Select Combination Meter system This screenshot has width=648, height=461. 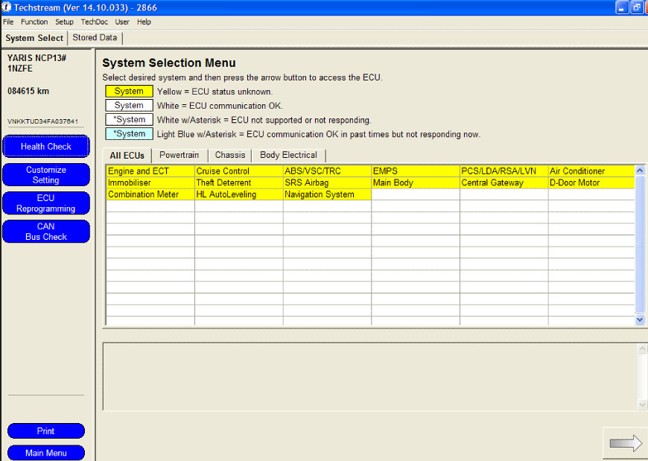(x=150, y=194)
